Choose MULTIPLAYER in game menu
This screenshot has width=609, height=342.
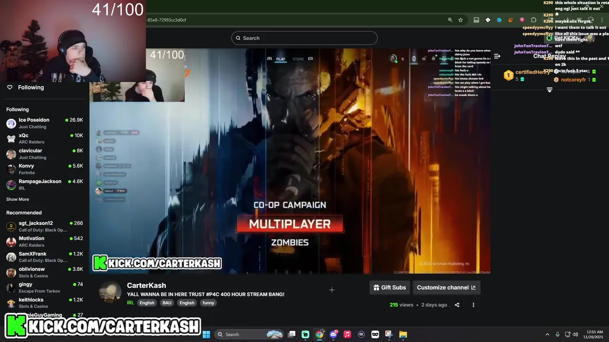[290, 224]
